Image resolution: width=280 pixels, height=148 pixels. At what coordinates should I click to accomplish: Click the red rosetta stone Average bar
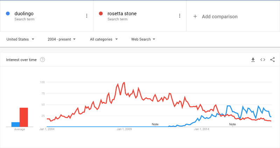click(24, 117)
